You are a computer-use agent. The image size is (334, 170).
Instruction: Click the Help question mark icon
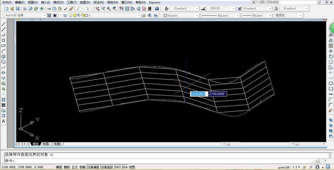[157, 8]
